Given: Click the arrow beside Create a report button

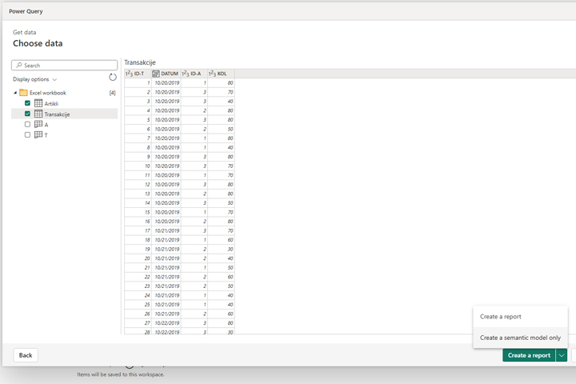Looking at the screenshot, I should [562, 355].
